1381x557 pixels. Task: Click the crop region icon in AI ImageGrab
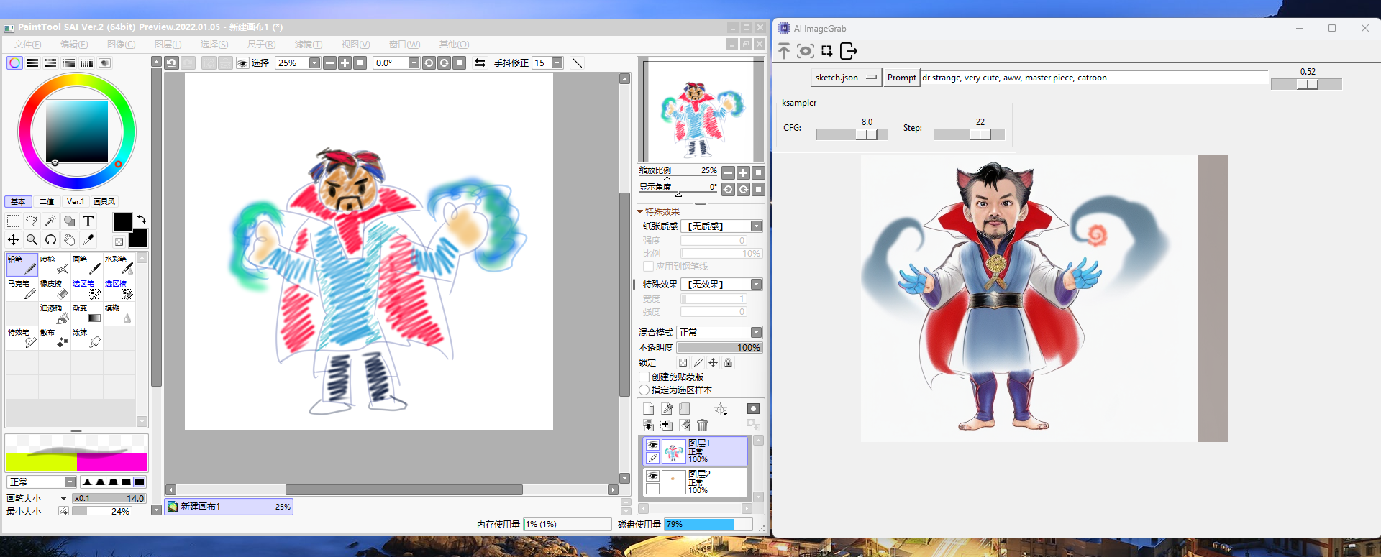pyautogui.click(x=827, y=51)
